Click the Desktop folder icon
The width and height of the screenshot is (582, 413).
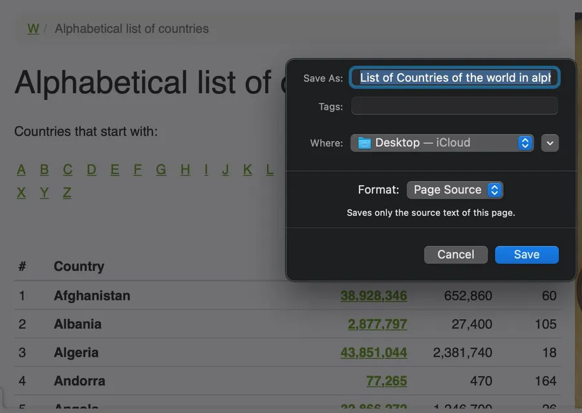point(365,143)
